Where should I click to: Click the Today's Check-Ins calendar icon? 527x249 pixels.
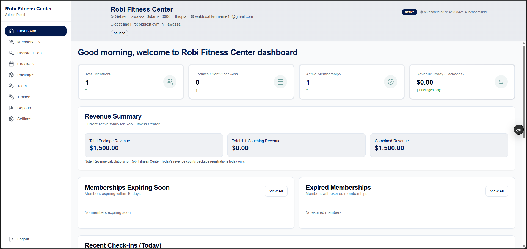(x=280, y=82)
